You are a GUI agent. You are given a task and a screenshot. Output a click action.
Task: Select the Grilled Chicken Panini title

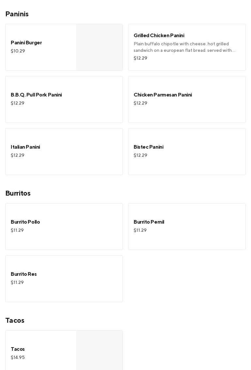click(159, 36)
